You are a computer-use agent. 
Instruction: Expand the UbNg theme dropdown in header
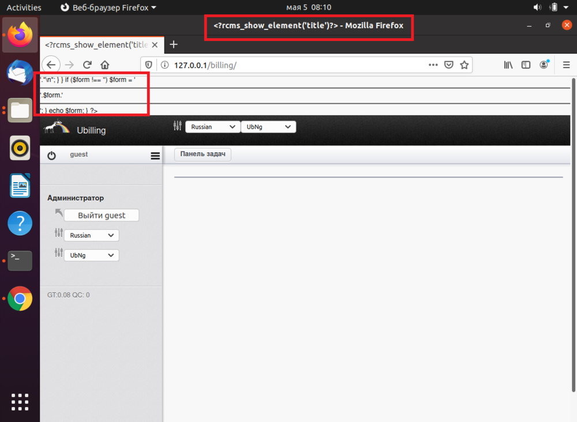pos(268,127)
